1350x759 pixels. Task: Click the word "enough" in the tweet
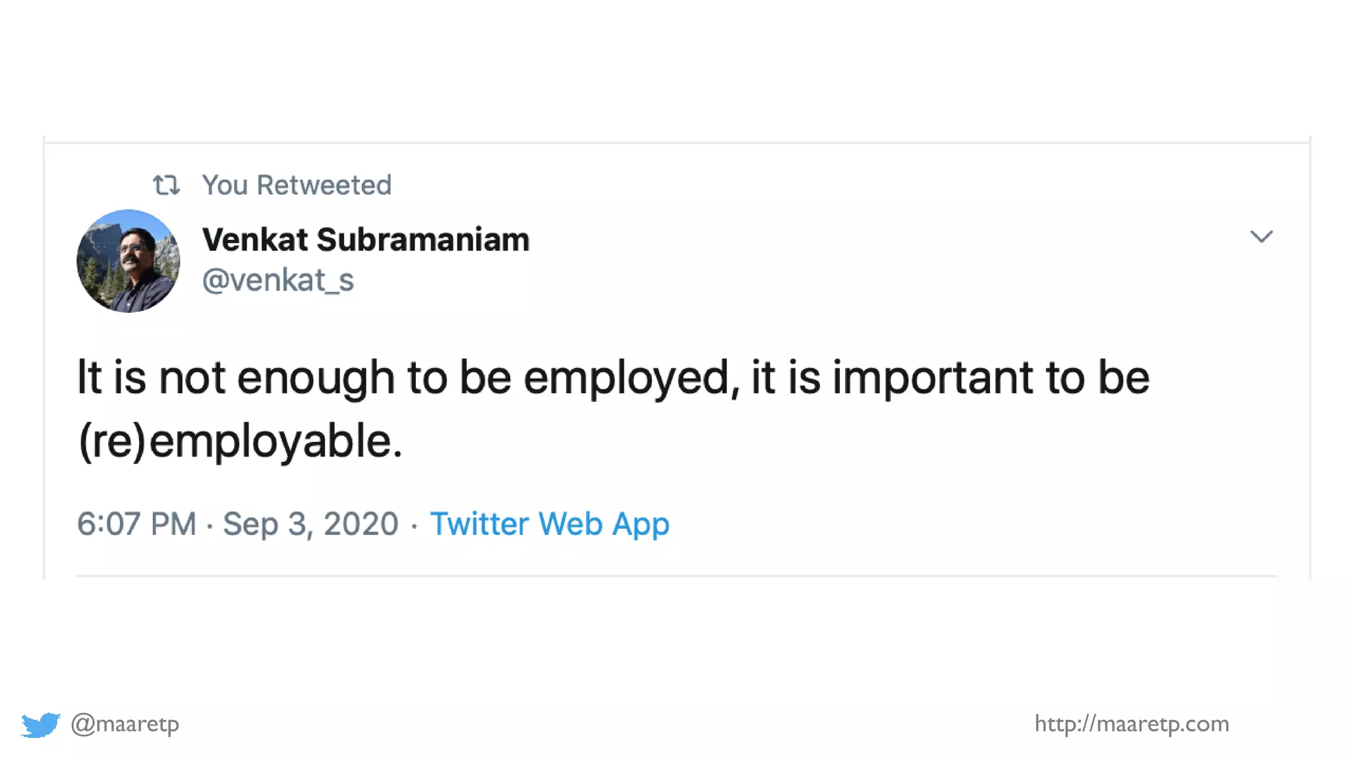pyautogui.click(x=315, y=378)
